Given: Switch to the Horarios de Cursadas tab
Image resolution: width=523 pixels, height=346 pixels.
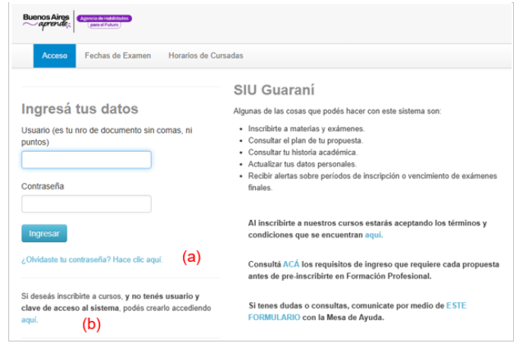Looking at the screenshot, I should 206,55.
